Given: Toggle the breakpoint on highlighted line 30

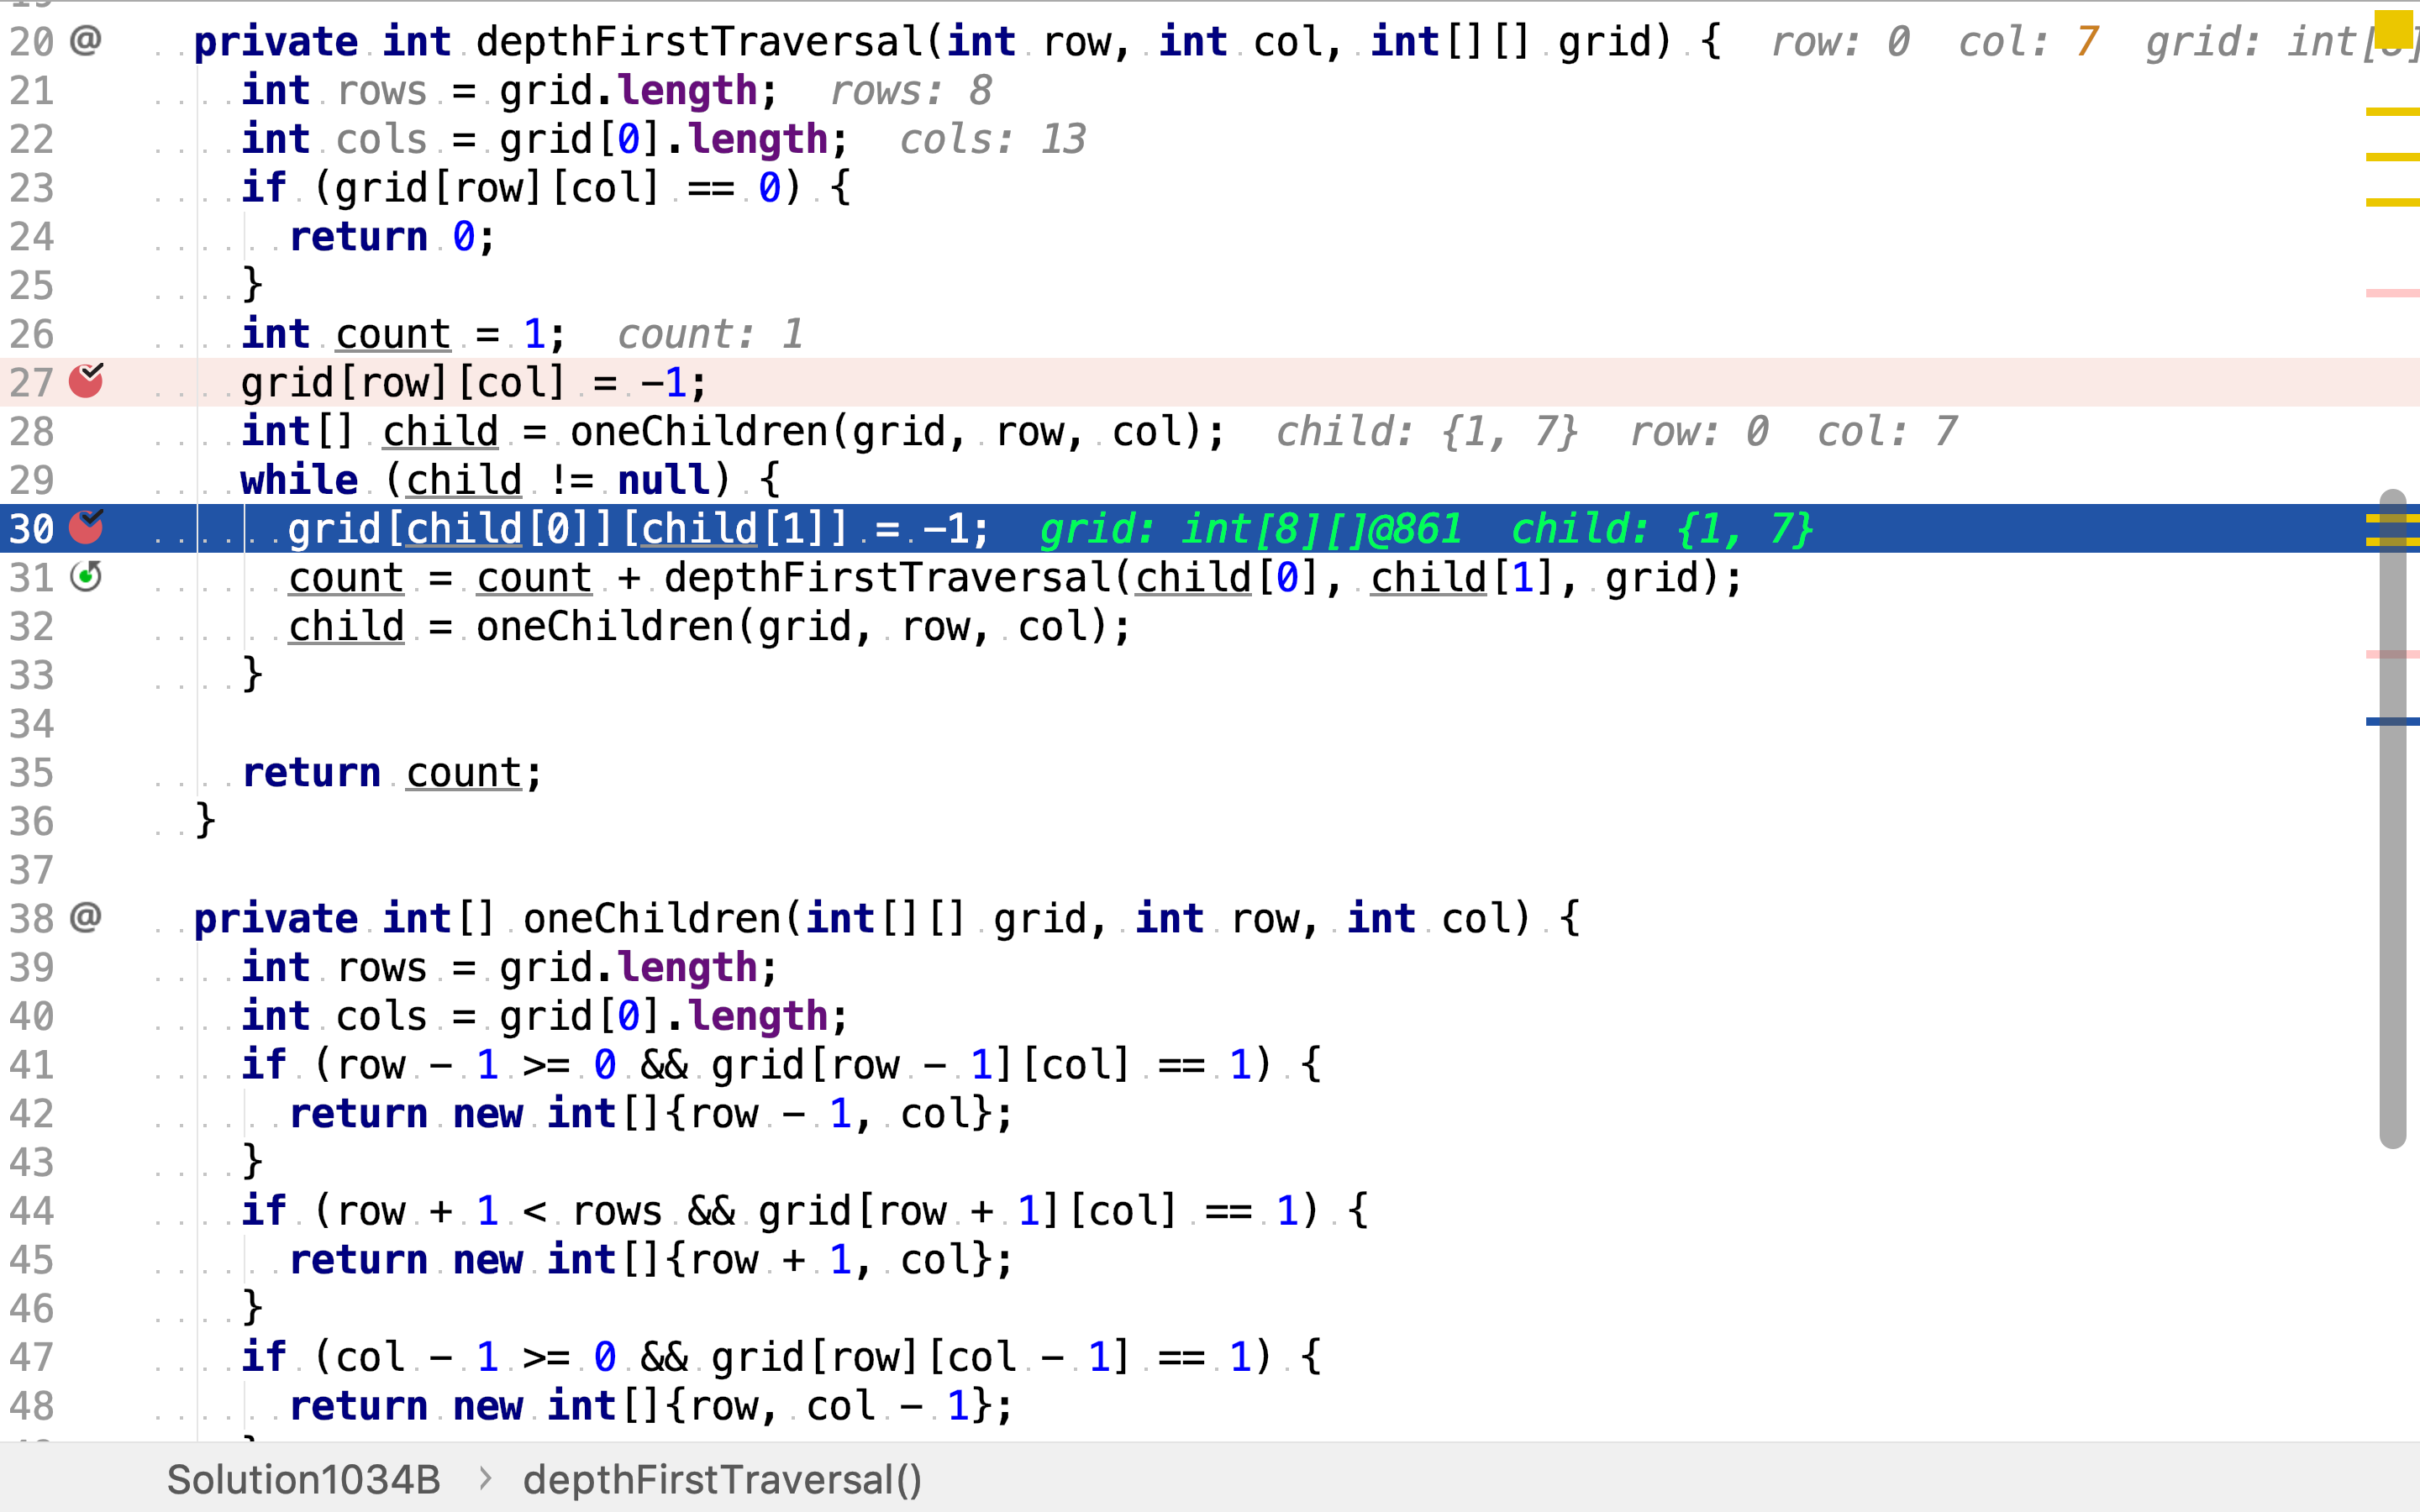Looking at the screenshot, I should tap(86, 528).
